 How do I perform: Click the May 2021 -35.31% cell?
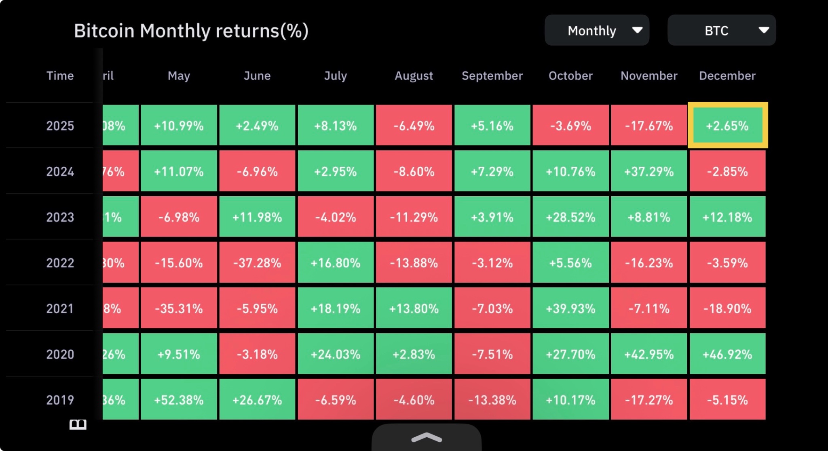(x=179, y=308)
